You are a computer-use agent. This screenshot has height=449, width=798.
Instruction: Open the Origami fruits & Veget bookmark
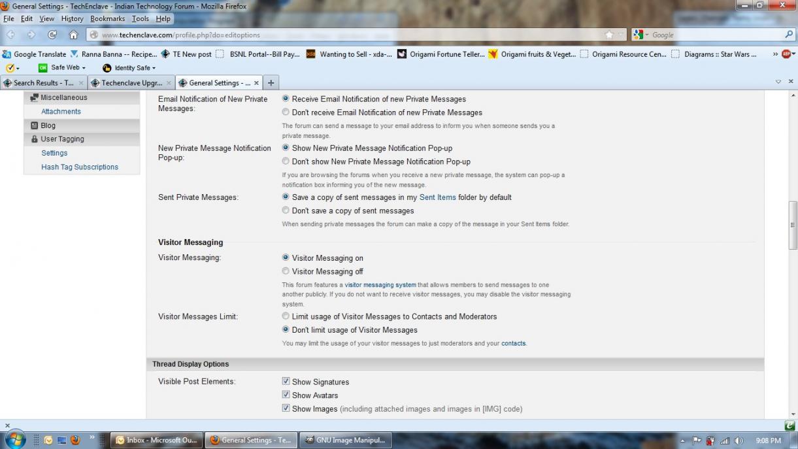[x=532, y=54]
